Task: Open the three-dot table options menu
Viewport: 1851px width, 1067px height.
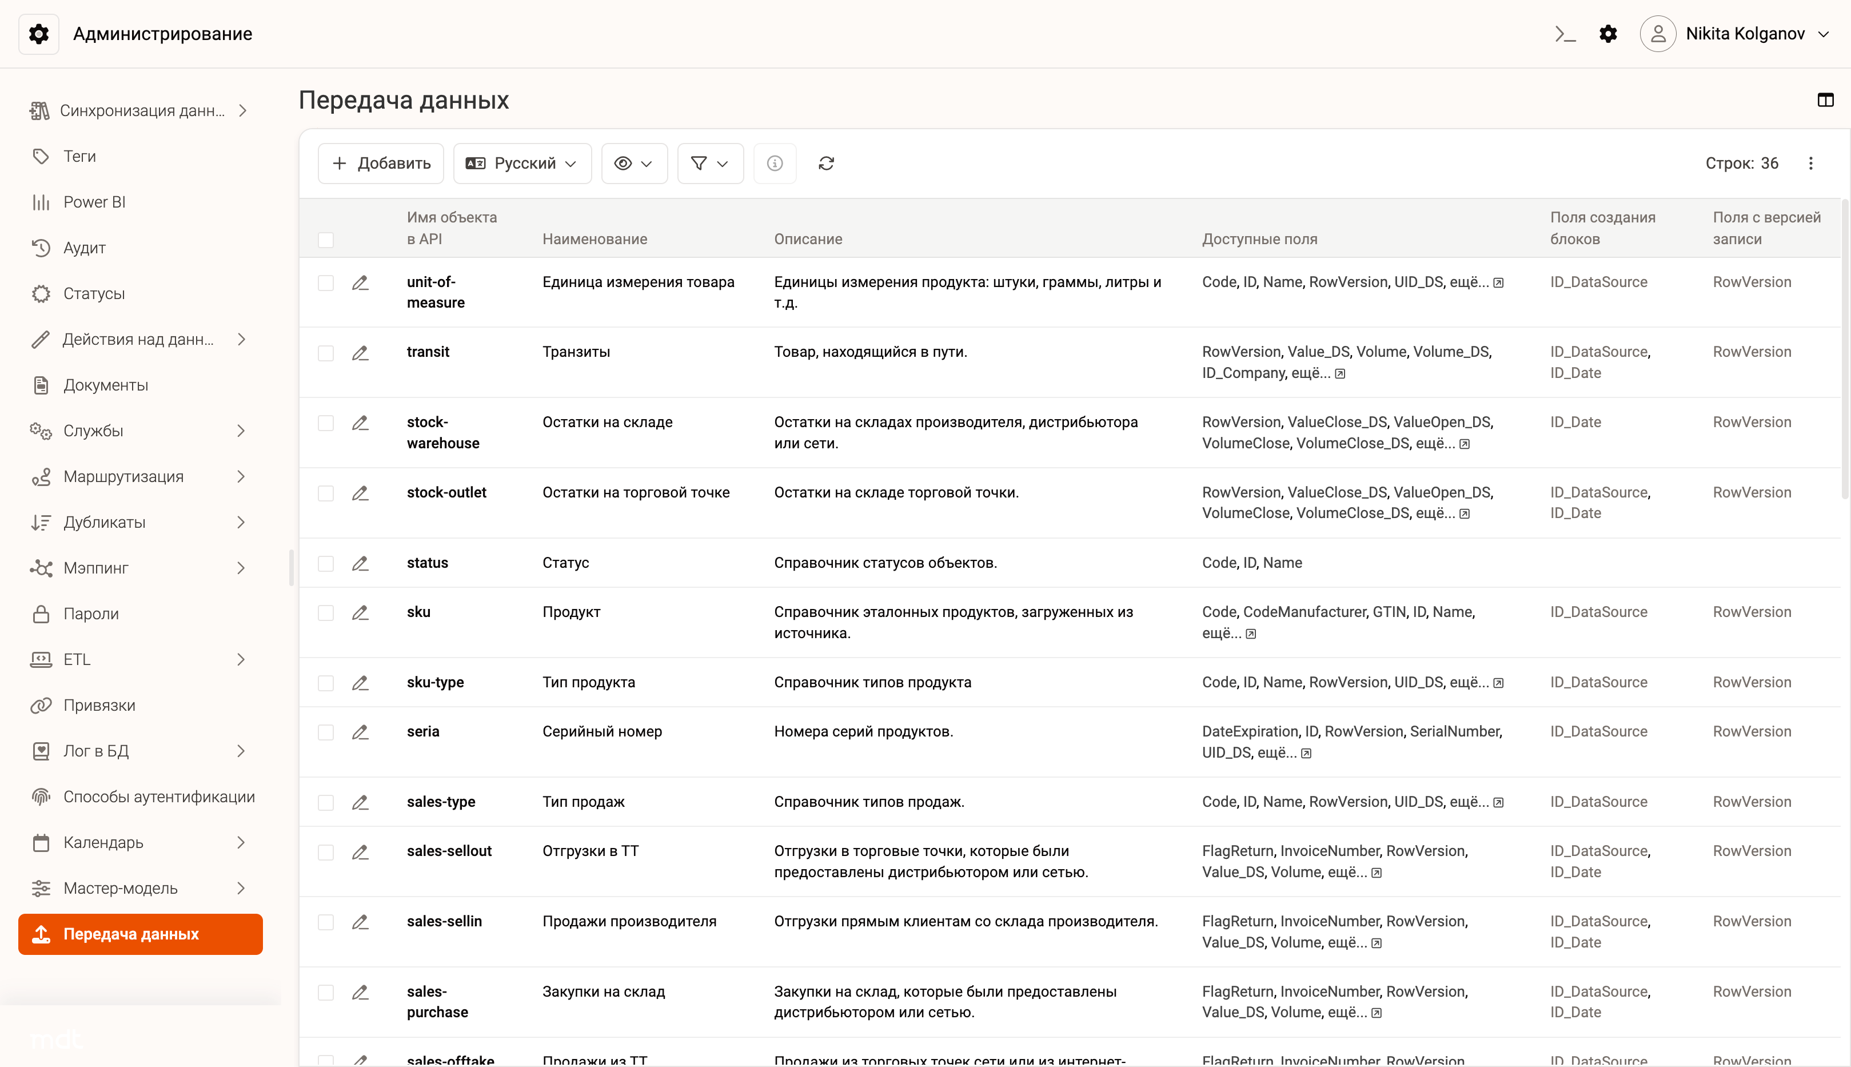Action: pyautogui.click(x=1811, y=164)
